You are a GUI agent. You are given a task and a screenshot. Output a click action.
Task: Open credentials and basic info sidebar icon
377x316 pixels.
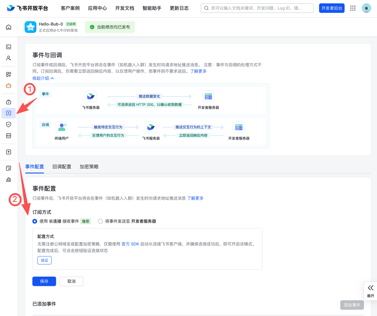[x=9, y=47]
